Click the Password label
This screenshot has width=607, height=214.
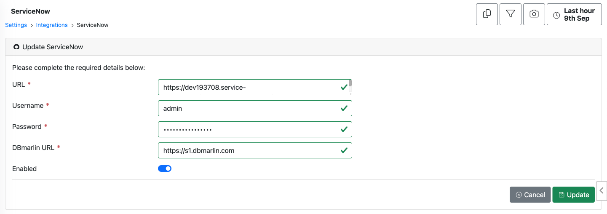[27, 126]
